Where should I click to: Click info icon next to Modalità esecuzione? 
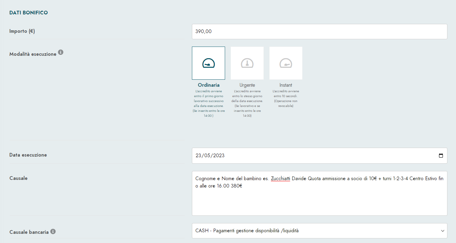(60, 52)
